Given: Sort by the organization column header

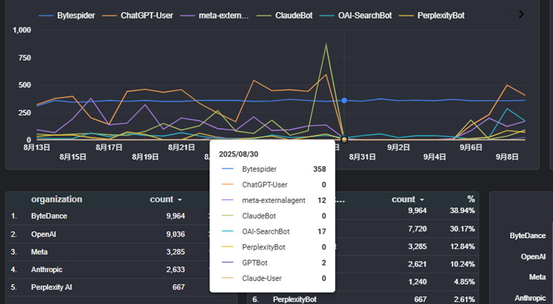Looking at the screenshot, I should click(56, 199).
